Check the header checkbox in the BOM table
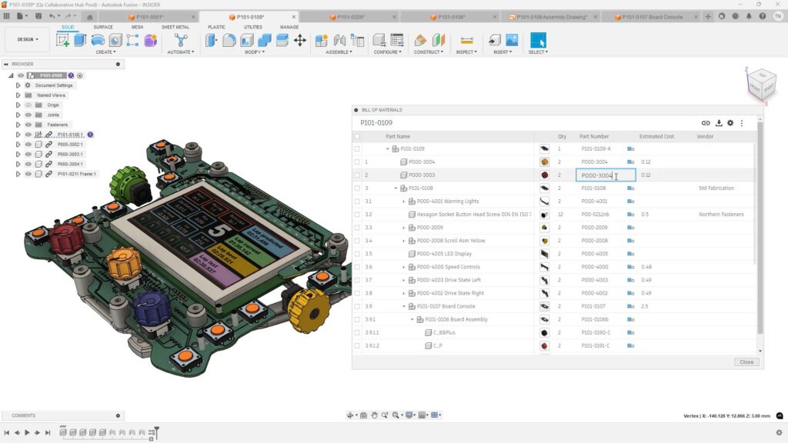The width and height of the screenshot is (788, 443). [x=357, y=136]
